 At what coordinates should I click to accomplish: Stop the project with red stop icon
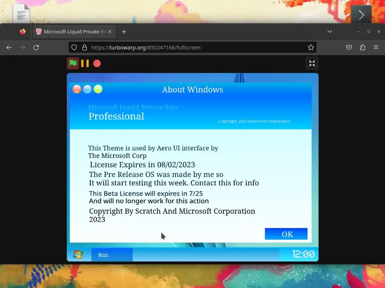pos(97,63)
